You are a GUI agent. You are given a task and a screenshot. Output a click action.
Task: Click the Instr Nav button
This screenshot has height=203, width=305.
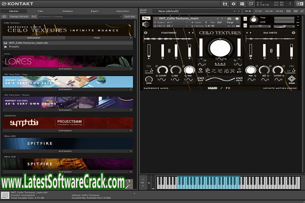130,17
